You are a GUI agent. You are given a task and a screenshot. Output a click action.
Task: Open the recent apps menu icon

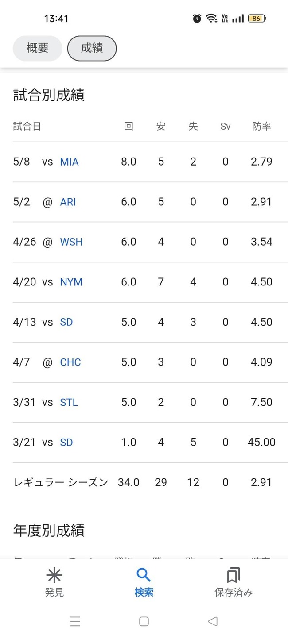[75, 621]
